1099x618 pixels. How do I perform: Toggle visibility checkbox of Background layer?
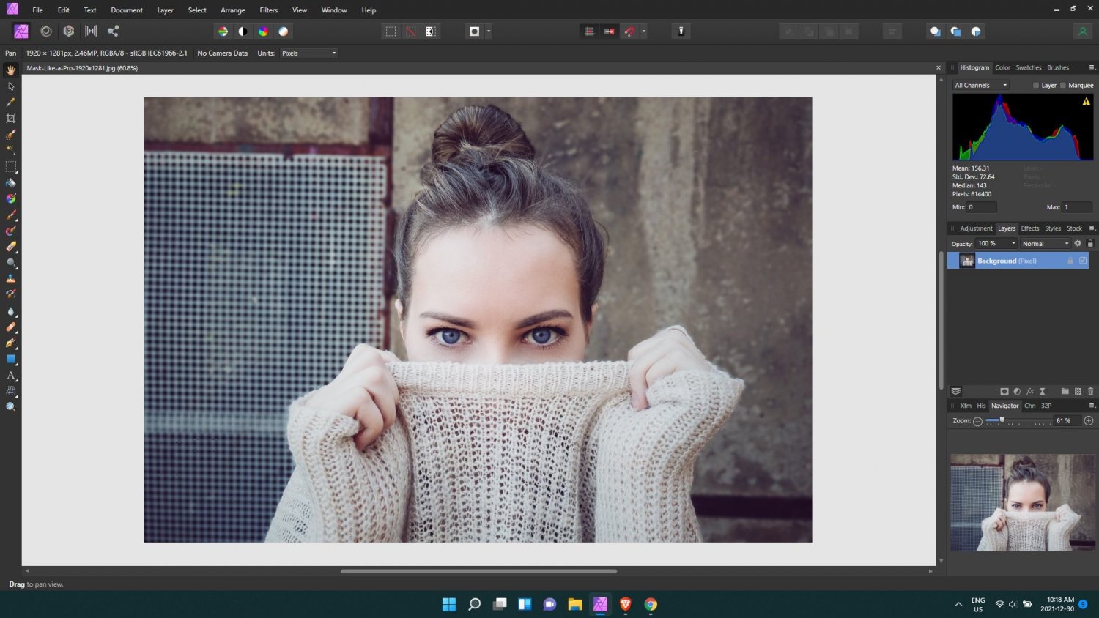point(1083,261)
